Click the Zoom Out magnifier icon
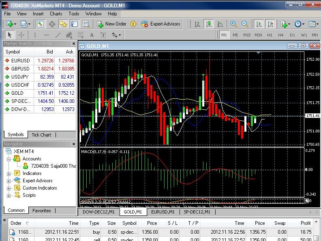This screenshot has height=241, width=321. pyautogui.click(x=244, y=24)
